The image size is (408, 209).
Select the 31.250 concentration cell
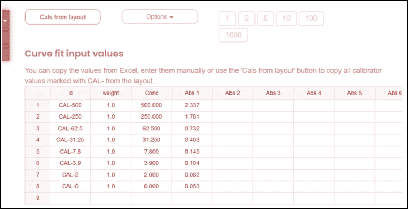click(151, 140)
